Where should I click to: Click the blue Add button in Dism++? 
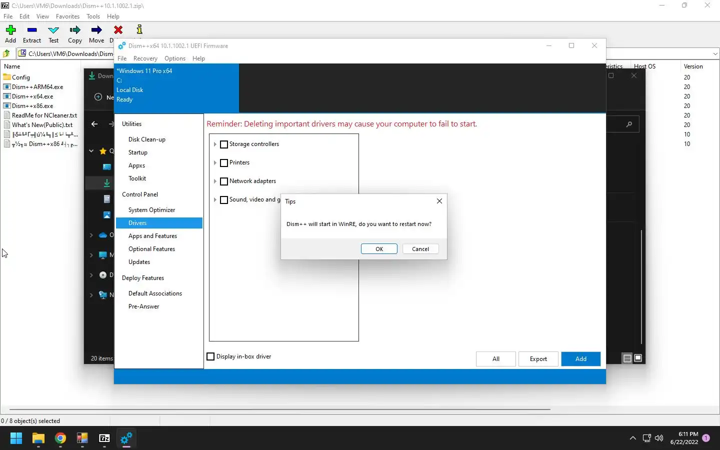click(x=581, y=359)
